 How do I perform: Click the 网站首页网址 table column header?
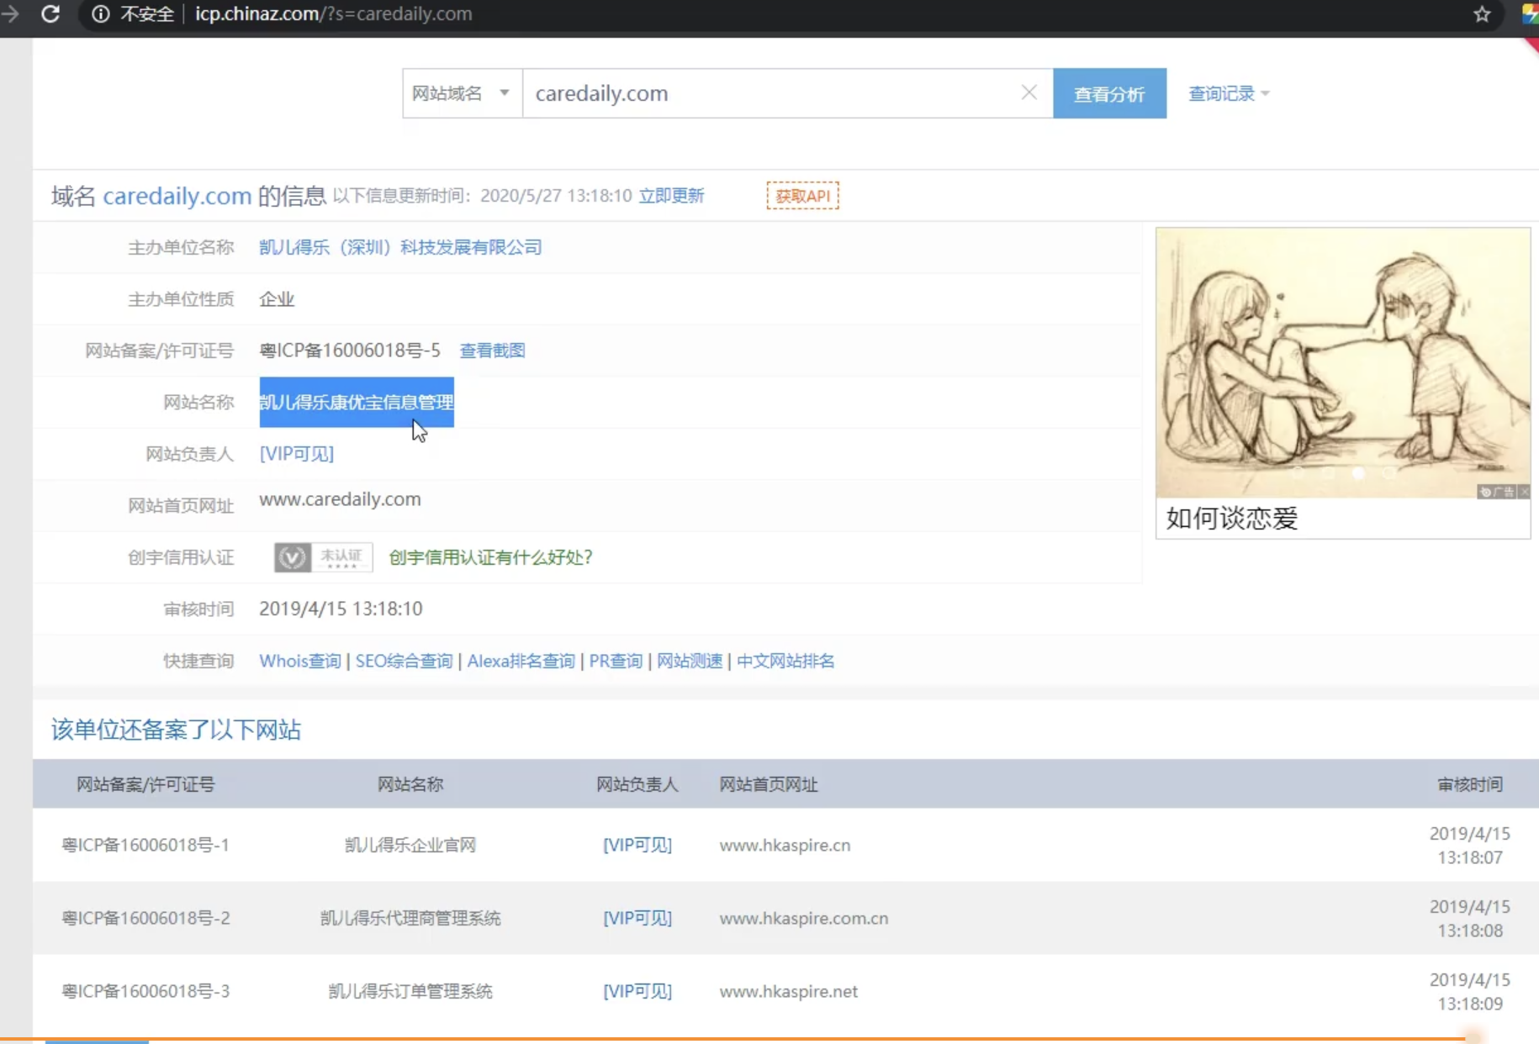coord(768,784)
